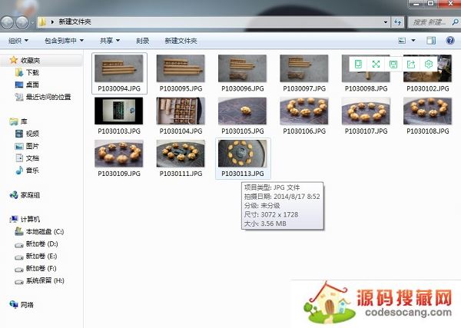Select 本地磁盘 (C:) in the sidebar

coord(44,231)
